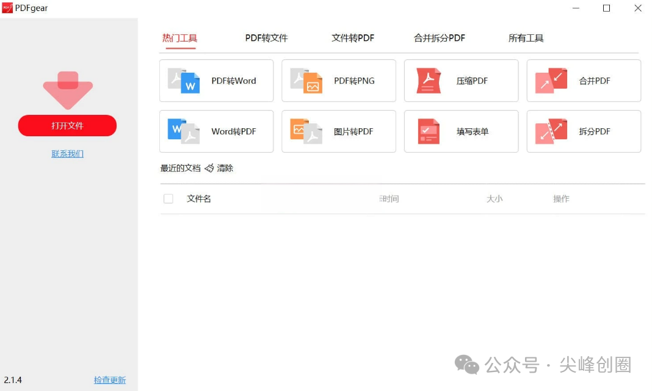The width and height of the screenshot is (652, 391).
Task: Click the version number 2.1.4
Action: point(13,380)
